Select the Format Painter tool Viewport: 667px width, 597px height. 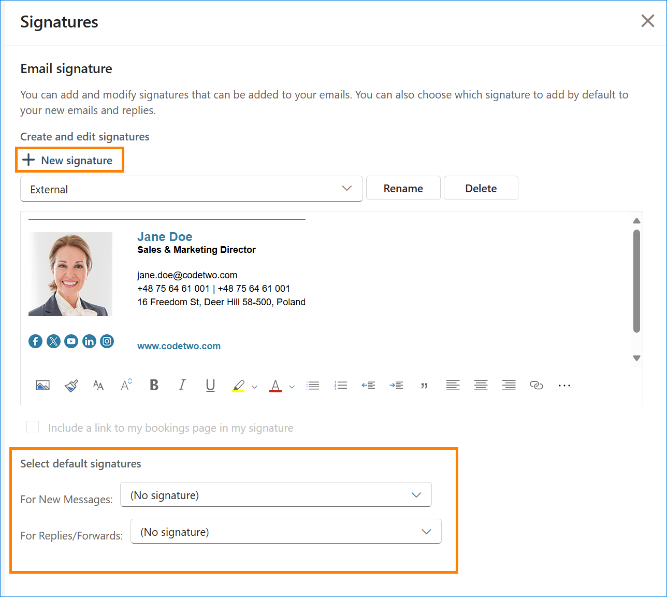(x=70, y=385)
